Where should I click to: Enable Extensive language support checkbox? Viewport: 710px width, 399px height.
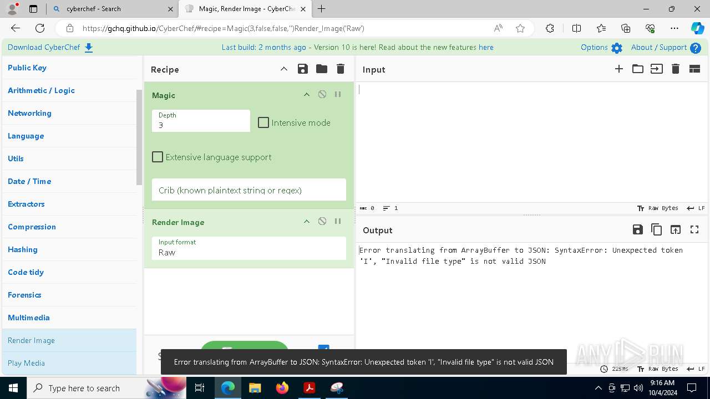pos(158,157)
